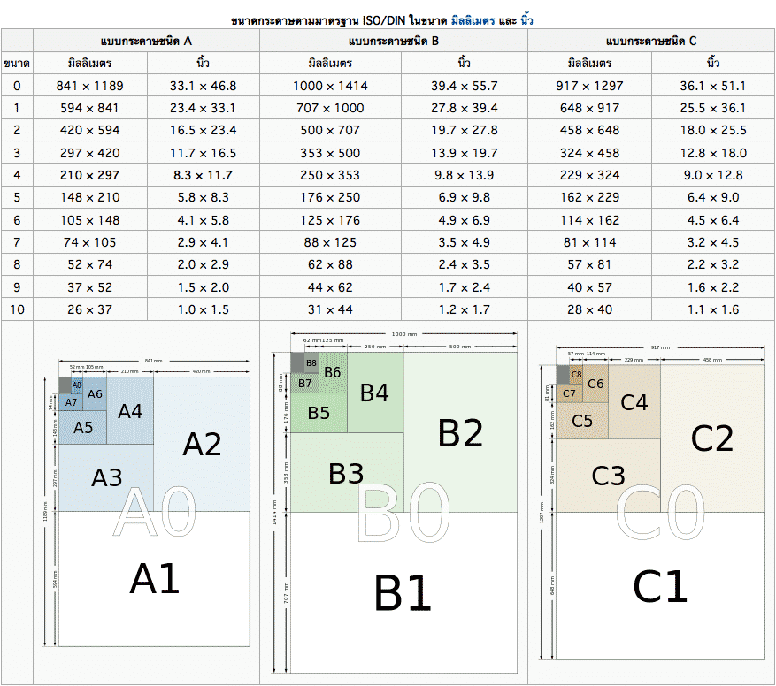Click the dark gray square in C diagram
Viewport: 776px width, 686px height.
pos(562,375)
